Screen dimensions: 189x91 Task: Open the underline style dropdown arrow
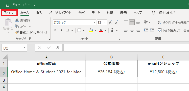click(72, 30)
